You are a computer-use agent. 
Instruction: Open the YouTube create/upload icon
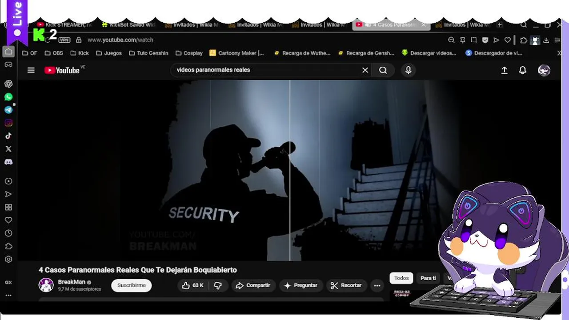504,70
